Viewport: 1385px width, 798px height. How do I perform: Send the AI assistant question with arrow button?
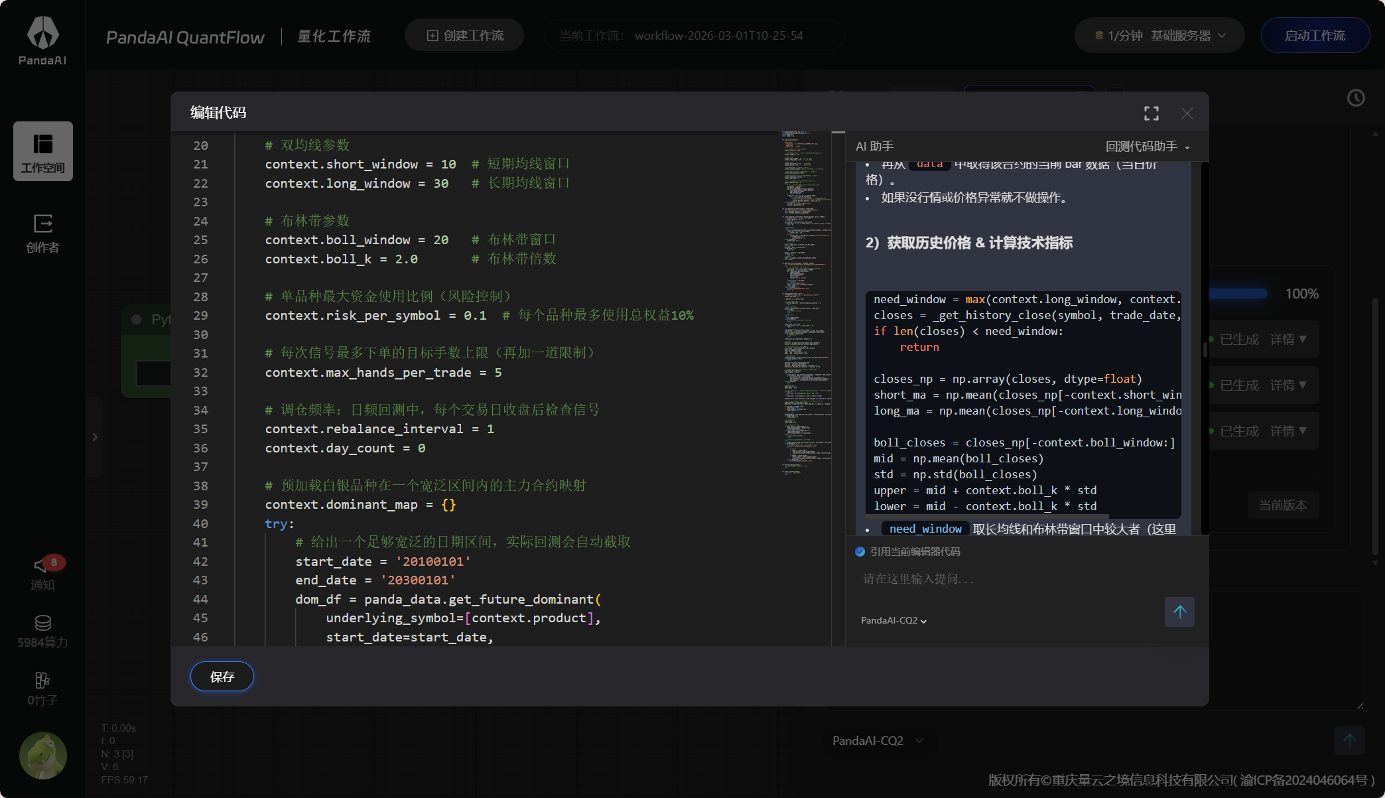tap(1179, 612)
